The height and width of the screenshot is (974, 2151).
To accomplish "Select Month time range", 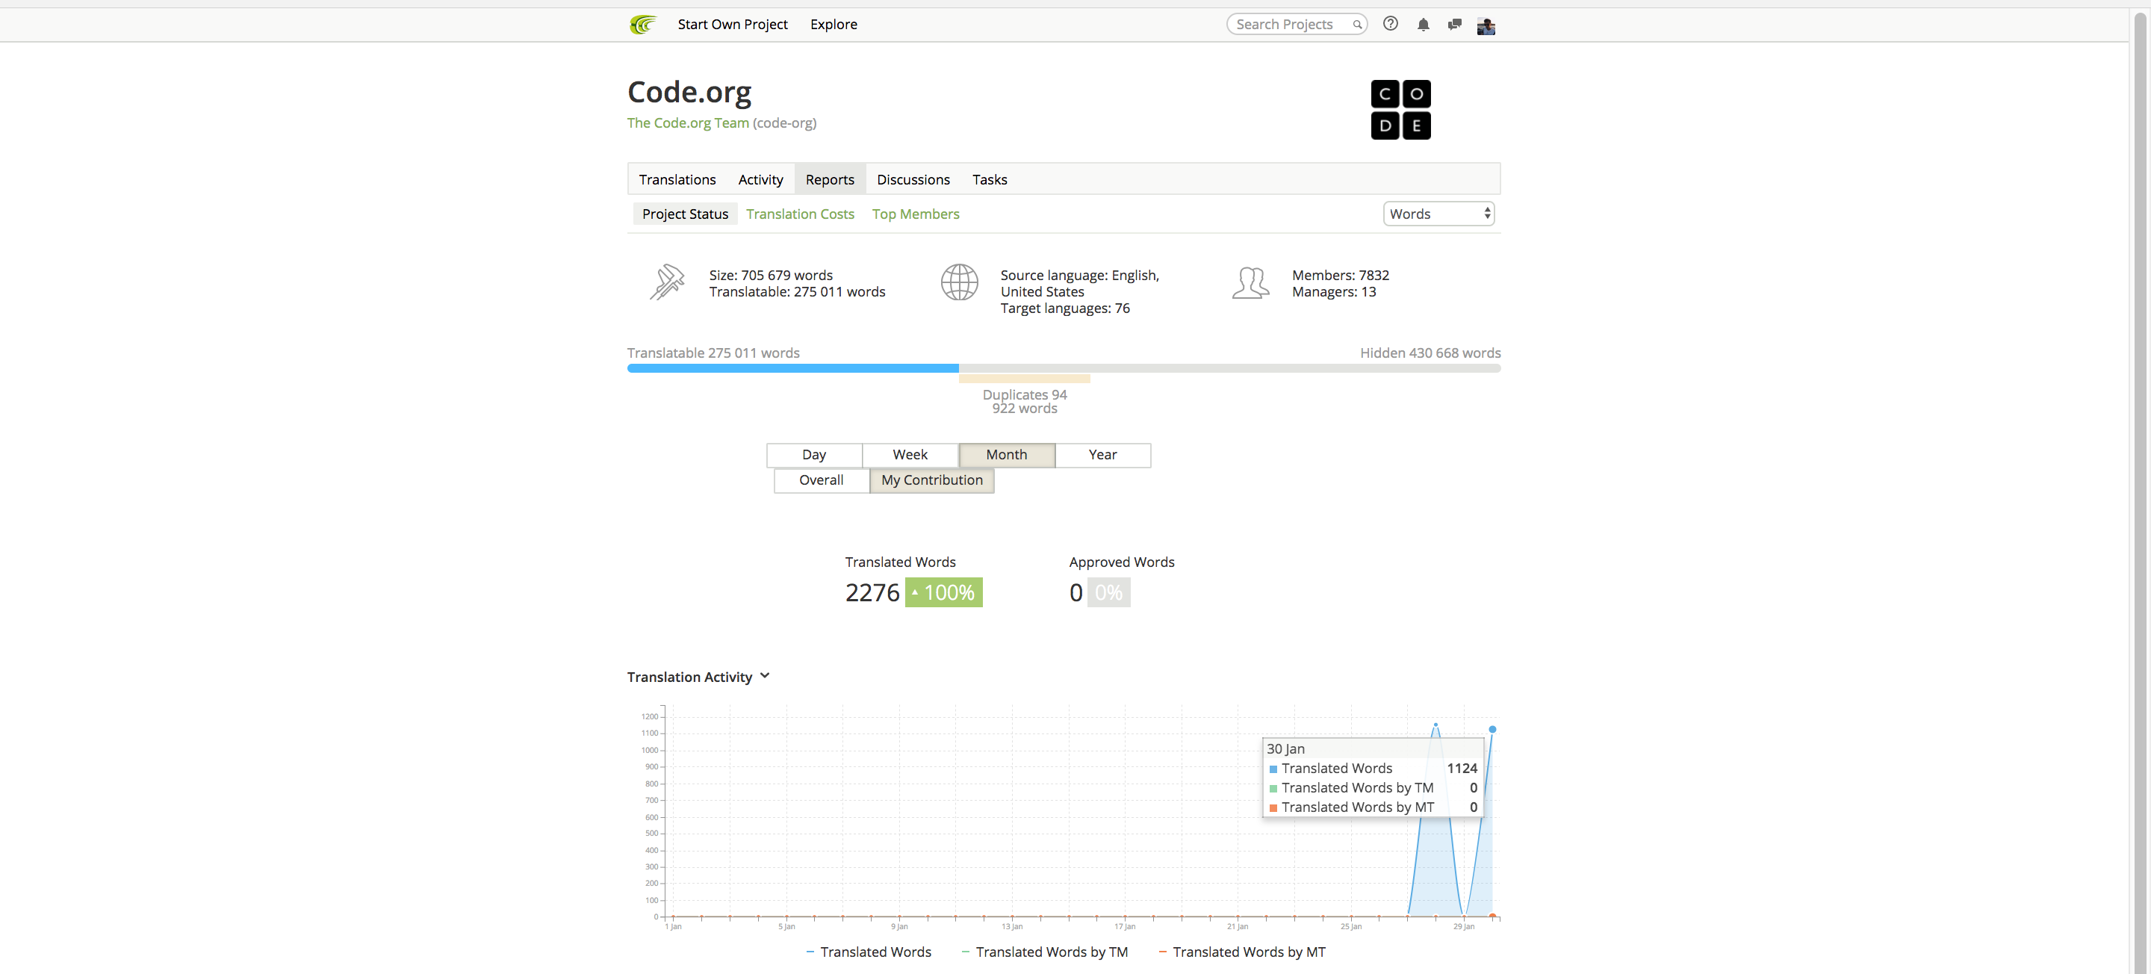I will coord(1006,454).
